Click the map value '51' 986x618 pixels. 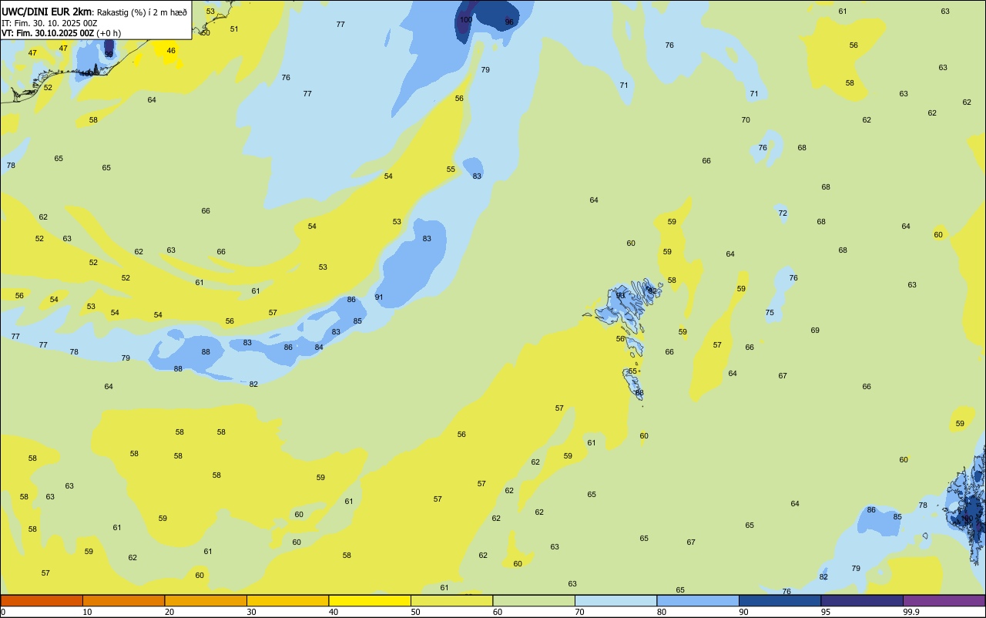click(234, 29)
